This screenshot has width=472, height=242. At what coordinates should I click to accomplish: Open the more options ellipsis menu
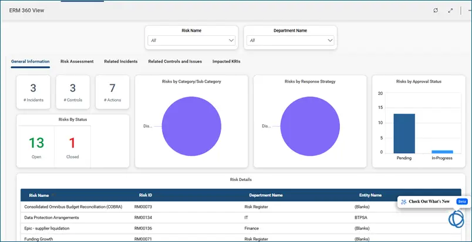point(468,11)
